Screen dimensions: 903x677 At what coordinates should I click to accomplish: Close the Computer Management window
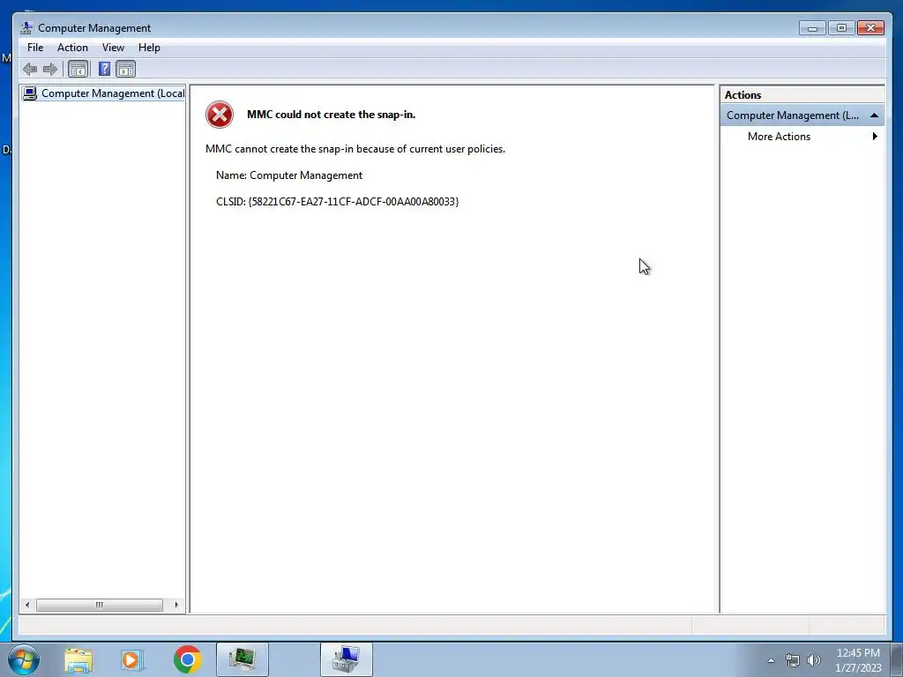(870, 27)
